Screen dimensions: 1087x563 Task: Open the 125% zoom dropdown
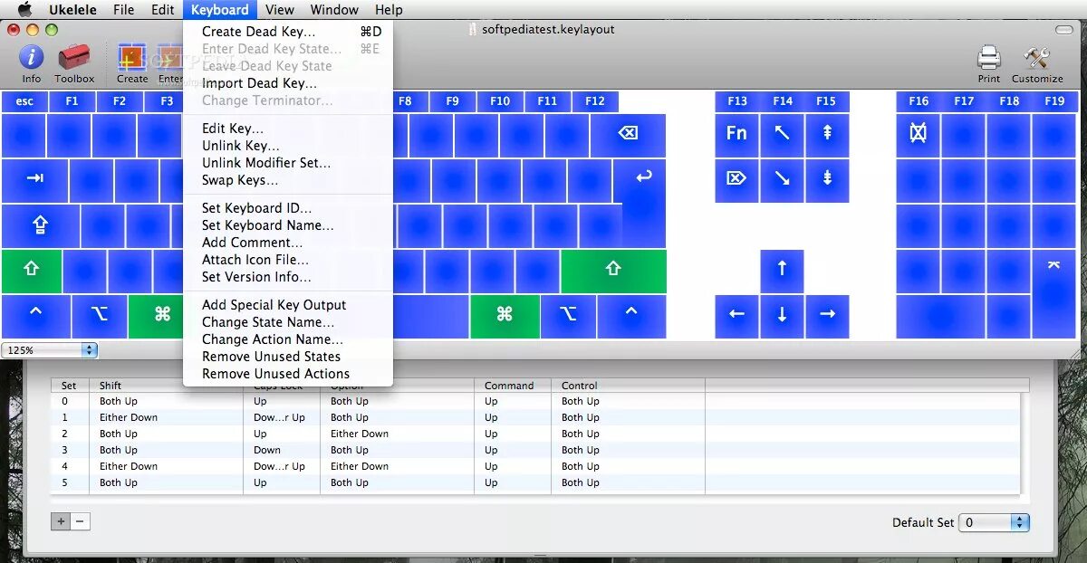point(49,349)
